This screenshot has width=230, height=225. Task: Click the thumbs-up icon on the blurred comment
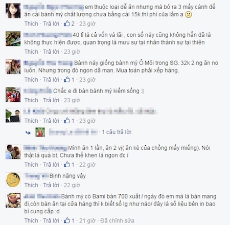point(67,121)
